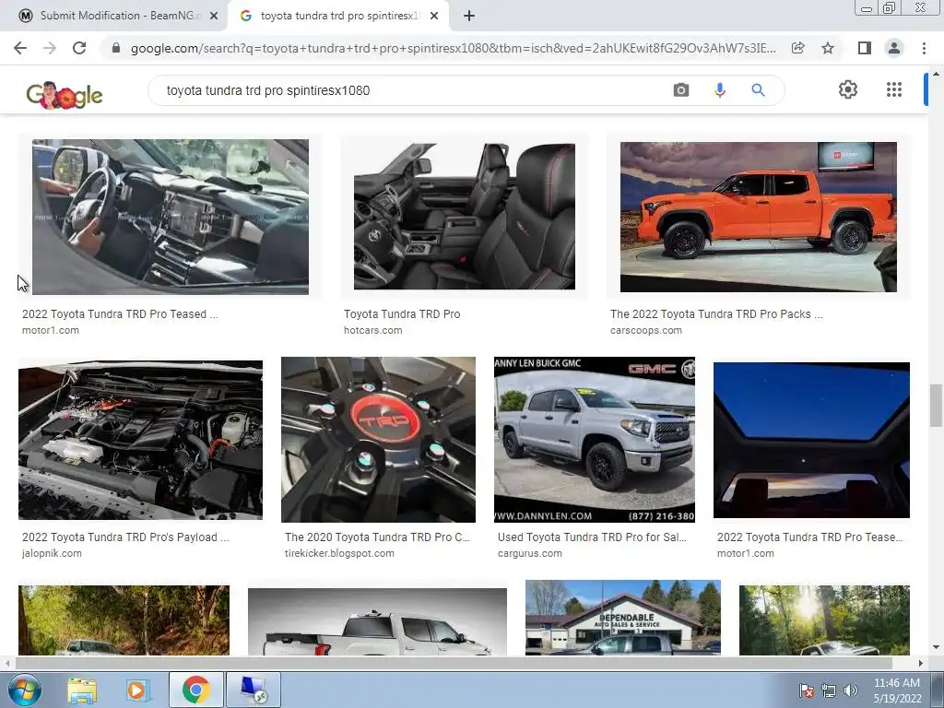Close the Submit Modification BeamNG tab
This screenshot has width=944, height=708.
[214, 16]
